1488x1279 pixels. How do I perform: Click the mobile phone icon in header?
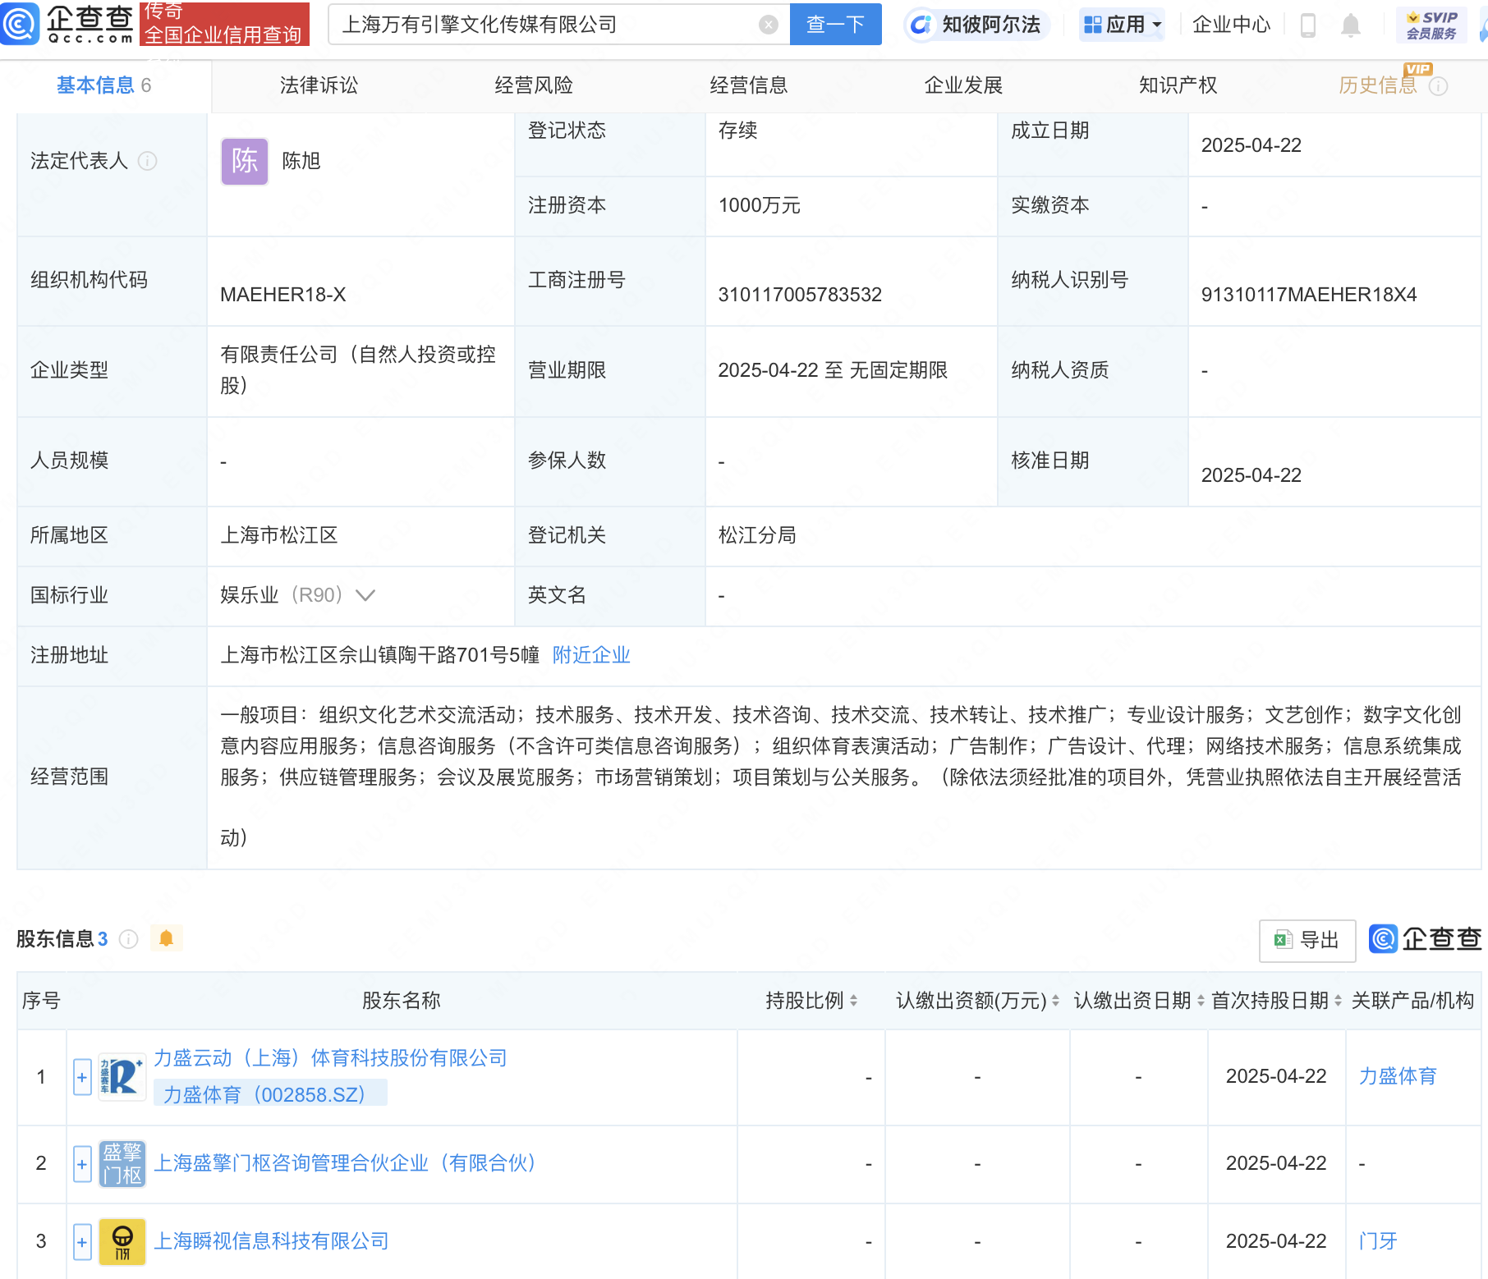click(x=1308, y=25)
